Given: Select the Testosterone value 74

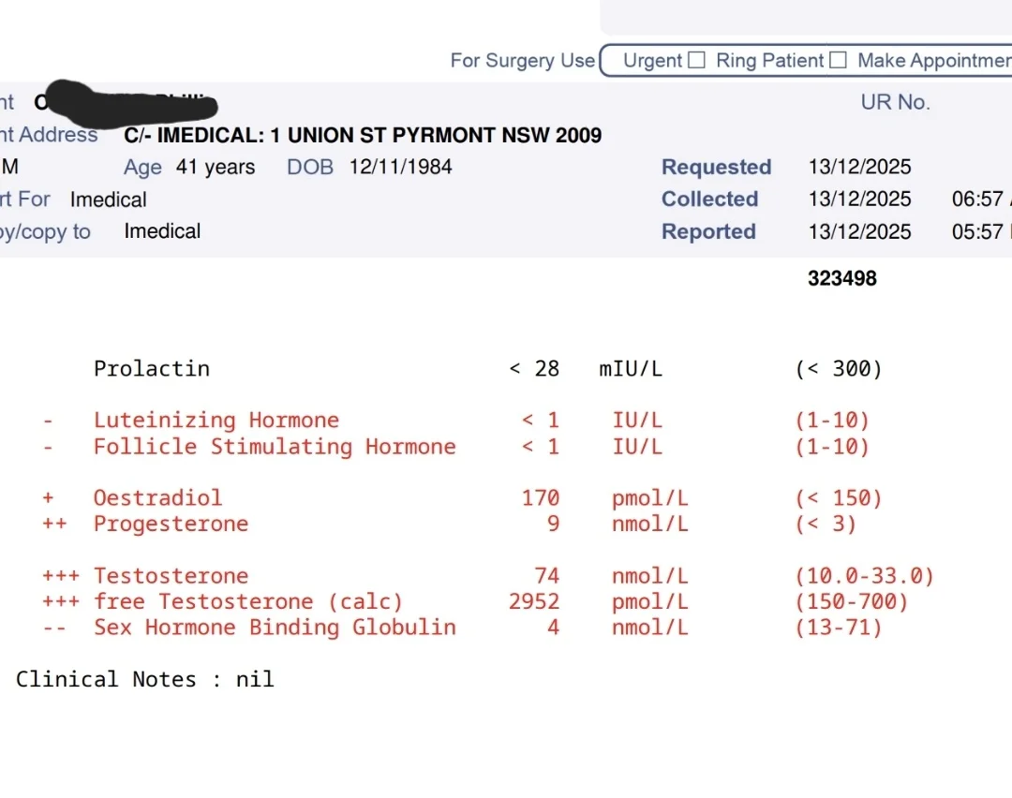Looking at the screenshot, I should [546, 575].
